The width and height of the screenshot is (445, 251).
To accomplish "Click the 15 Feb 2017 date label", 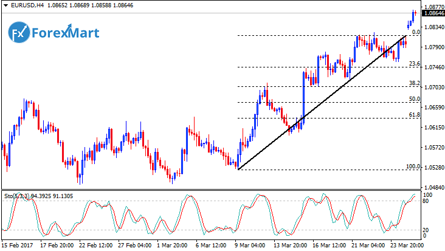I will [x=17, y=245].
